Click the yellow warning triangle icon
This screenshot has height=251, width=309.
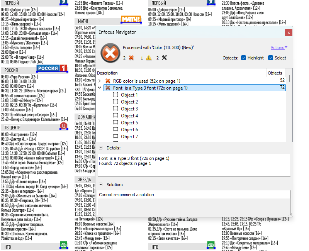coord(149,58)
